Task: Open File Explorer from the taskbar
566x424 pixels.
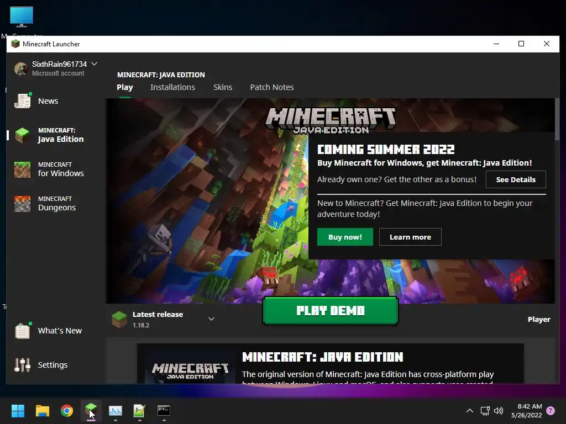Action: 42,411
